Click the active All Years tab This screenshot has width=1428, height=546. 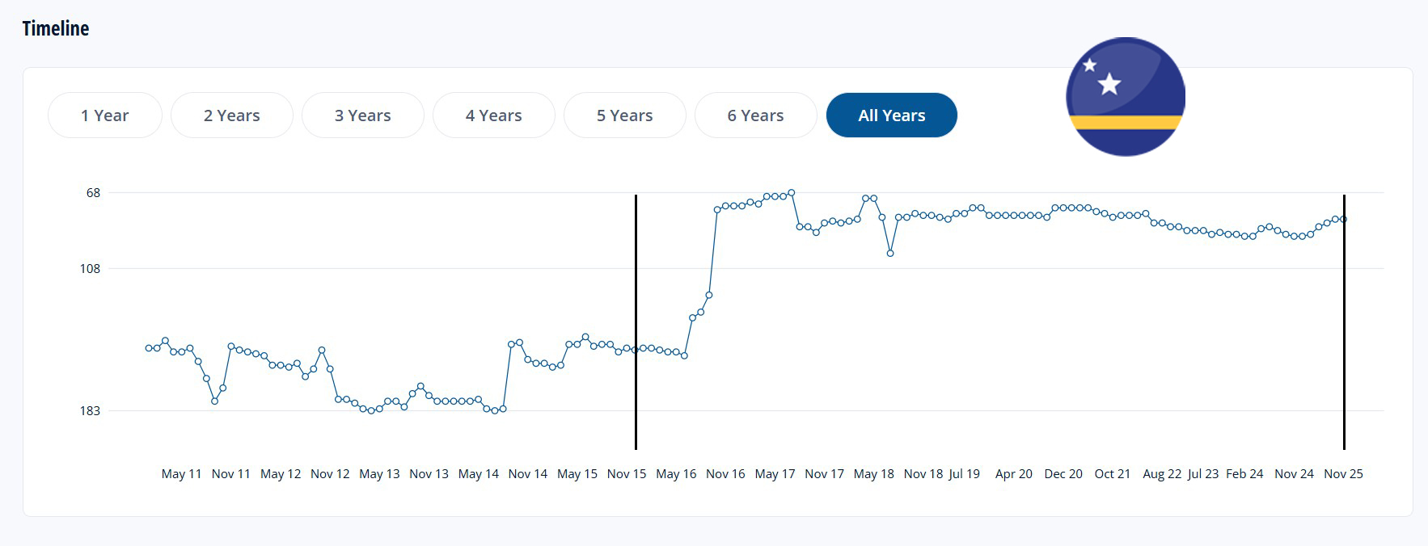[891, 115]
